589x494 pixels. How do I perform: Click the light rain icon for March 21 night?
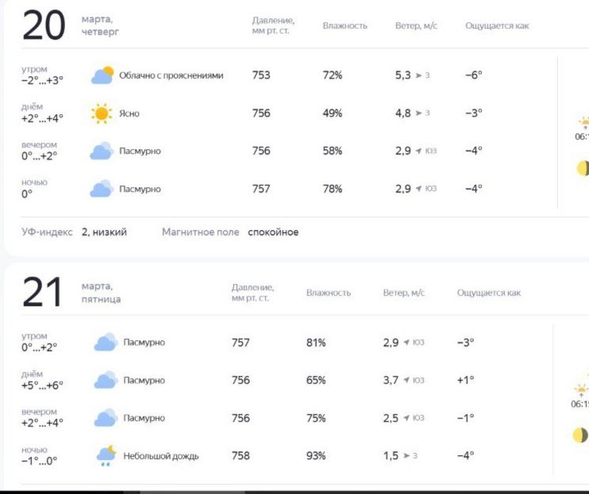point(106,455)
